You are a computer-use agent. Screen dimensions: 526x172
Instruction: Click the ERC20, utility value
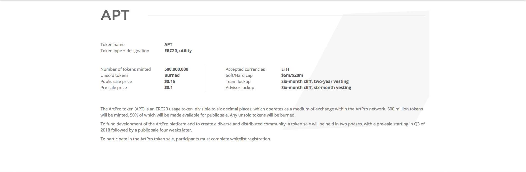178,51
